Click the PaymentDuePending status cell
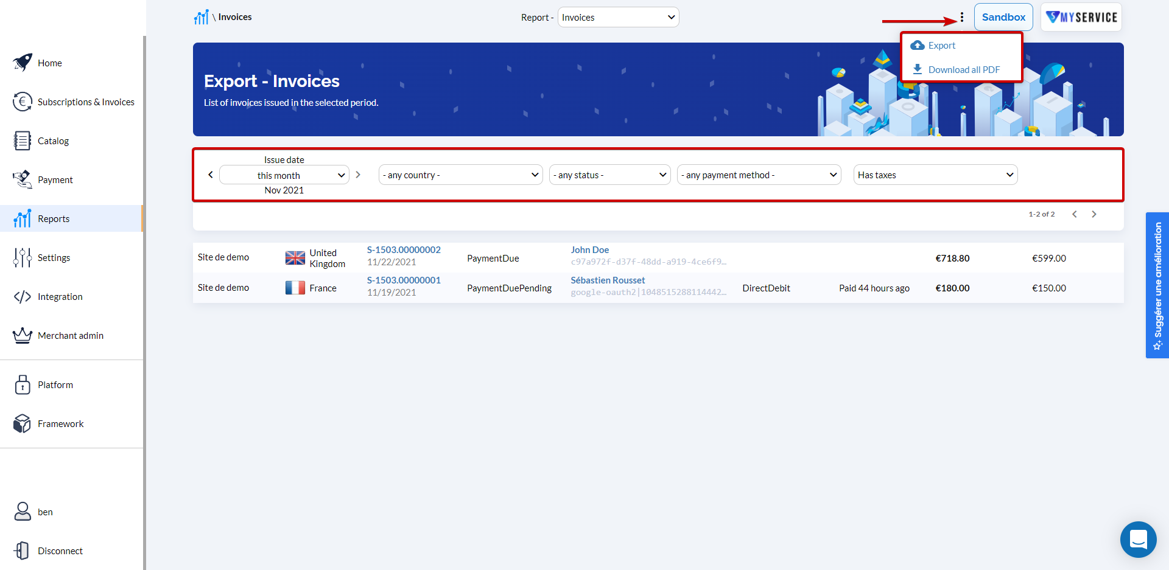The width and height of the screenshot is (1169, 570). coord(510,288)
